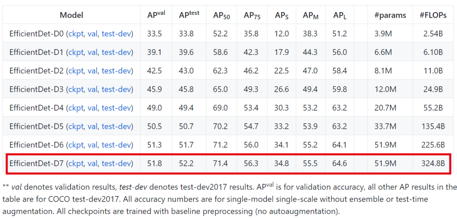Click the EfficientDet-D7 ckpt link
This screenshot has width=457, height=218.
click(x=76, y=163)
